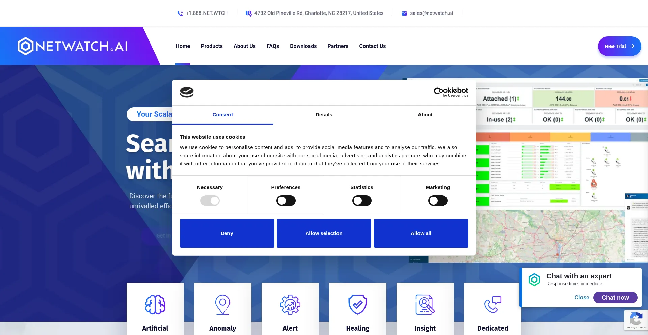Enable Statistics cookies switch
This screenshot has width=648, height=335.
(x=362, y=201)
